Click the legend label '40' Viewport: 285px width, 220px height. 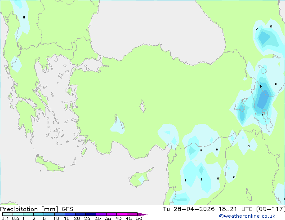click(118, 218)
